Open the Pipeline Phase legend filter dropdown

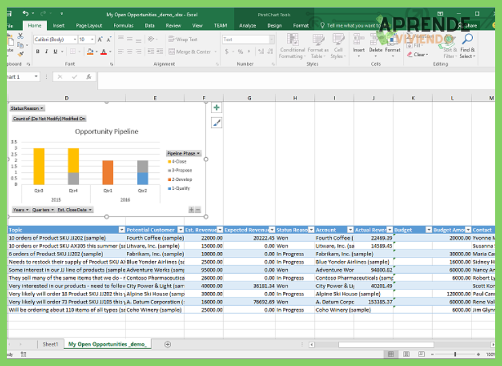point(183,153)
